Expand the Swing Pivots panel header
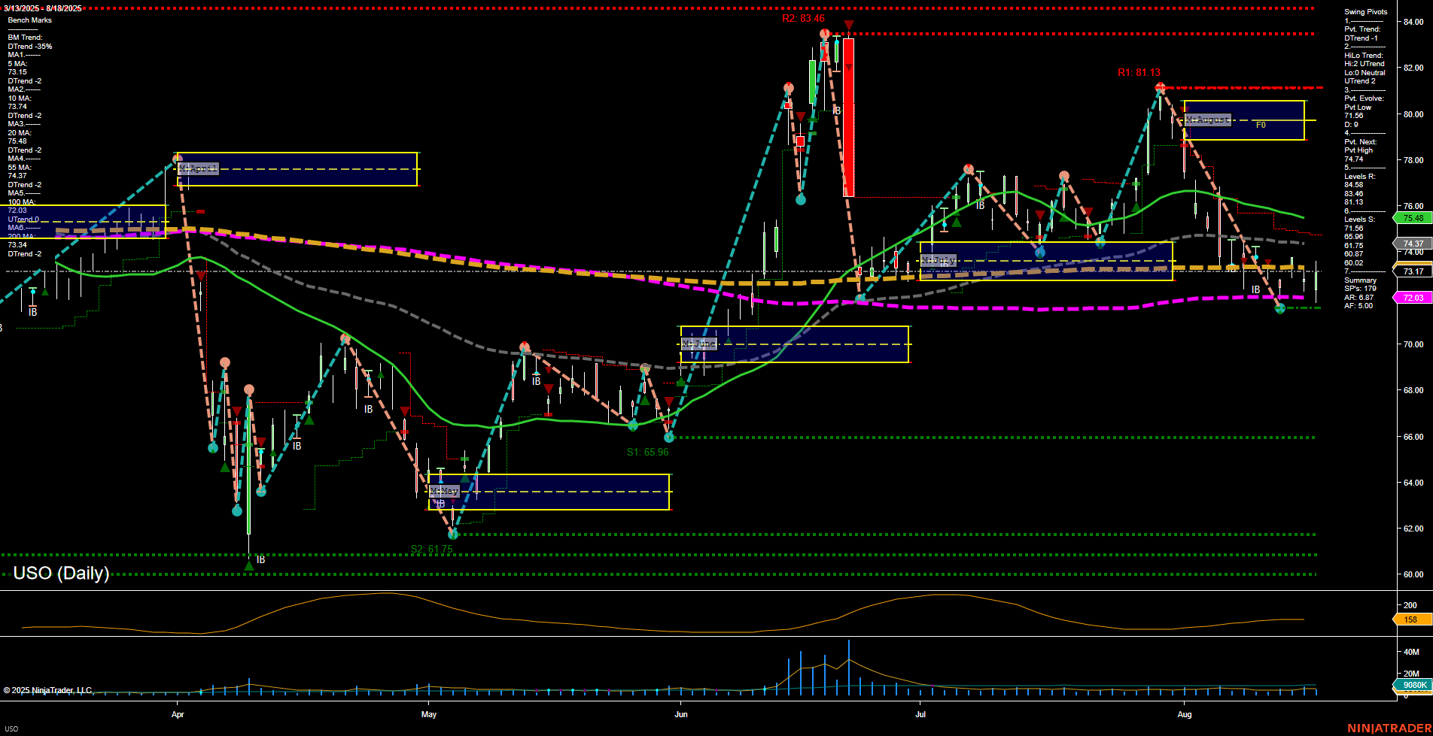Image resolution: width=1433 pixels, height=736 pixels. pyautogui.click(x=1364, y=11)
